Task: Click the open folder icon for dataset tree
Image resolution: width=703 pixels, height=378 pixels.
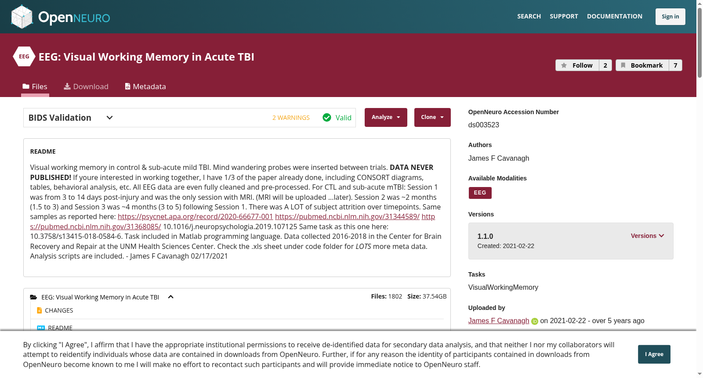Action: 33,297
